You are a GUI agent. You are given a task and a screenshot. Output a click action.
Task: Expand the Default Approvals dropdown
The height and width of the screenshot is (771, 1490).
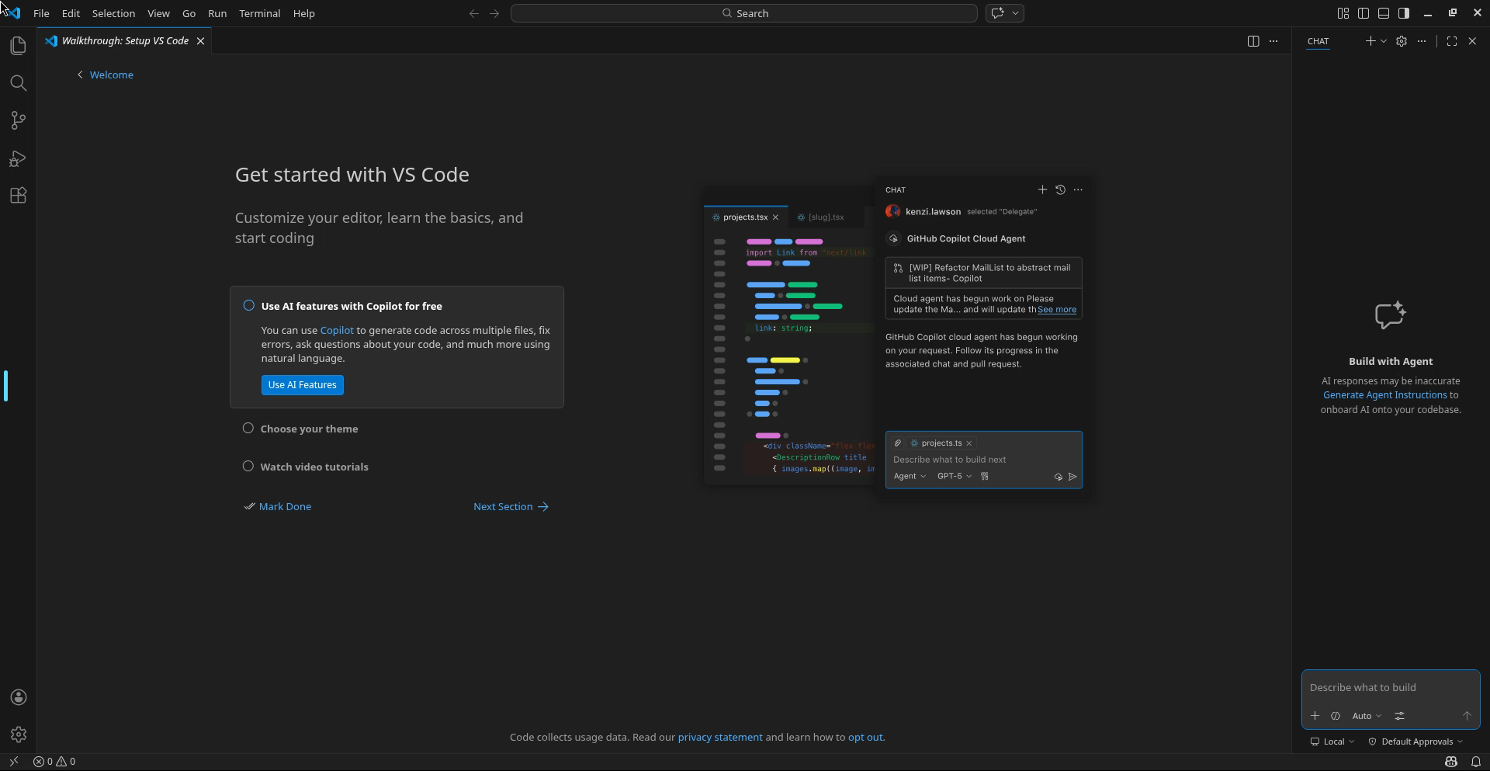click(x=1415, y=741)
